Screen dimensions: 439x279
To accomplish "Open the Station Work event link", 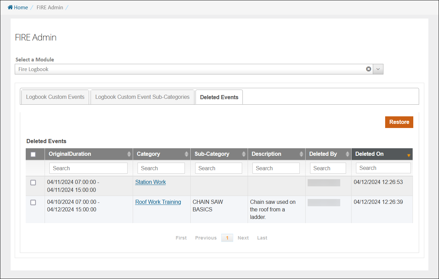I will coord(151,182).
